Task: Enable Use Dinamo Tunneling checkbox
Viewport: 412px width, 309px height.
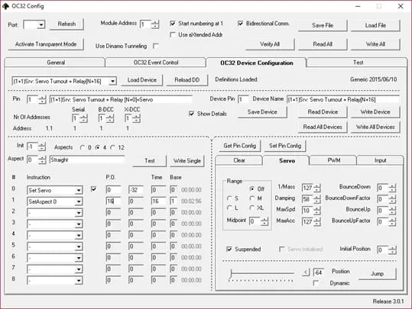Action: (156, 47)
